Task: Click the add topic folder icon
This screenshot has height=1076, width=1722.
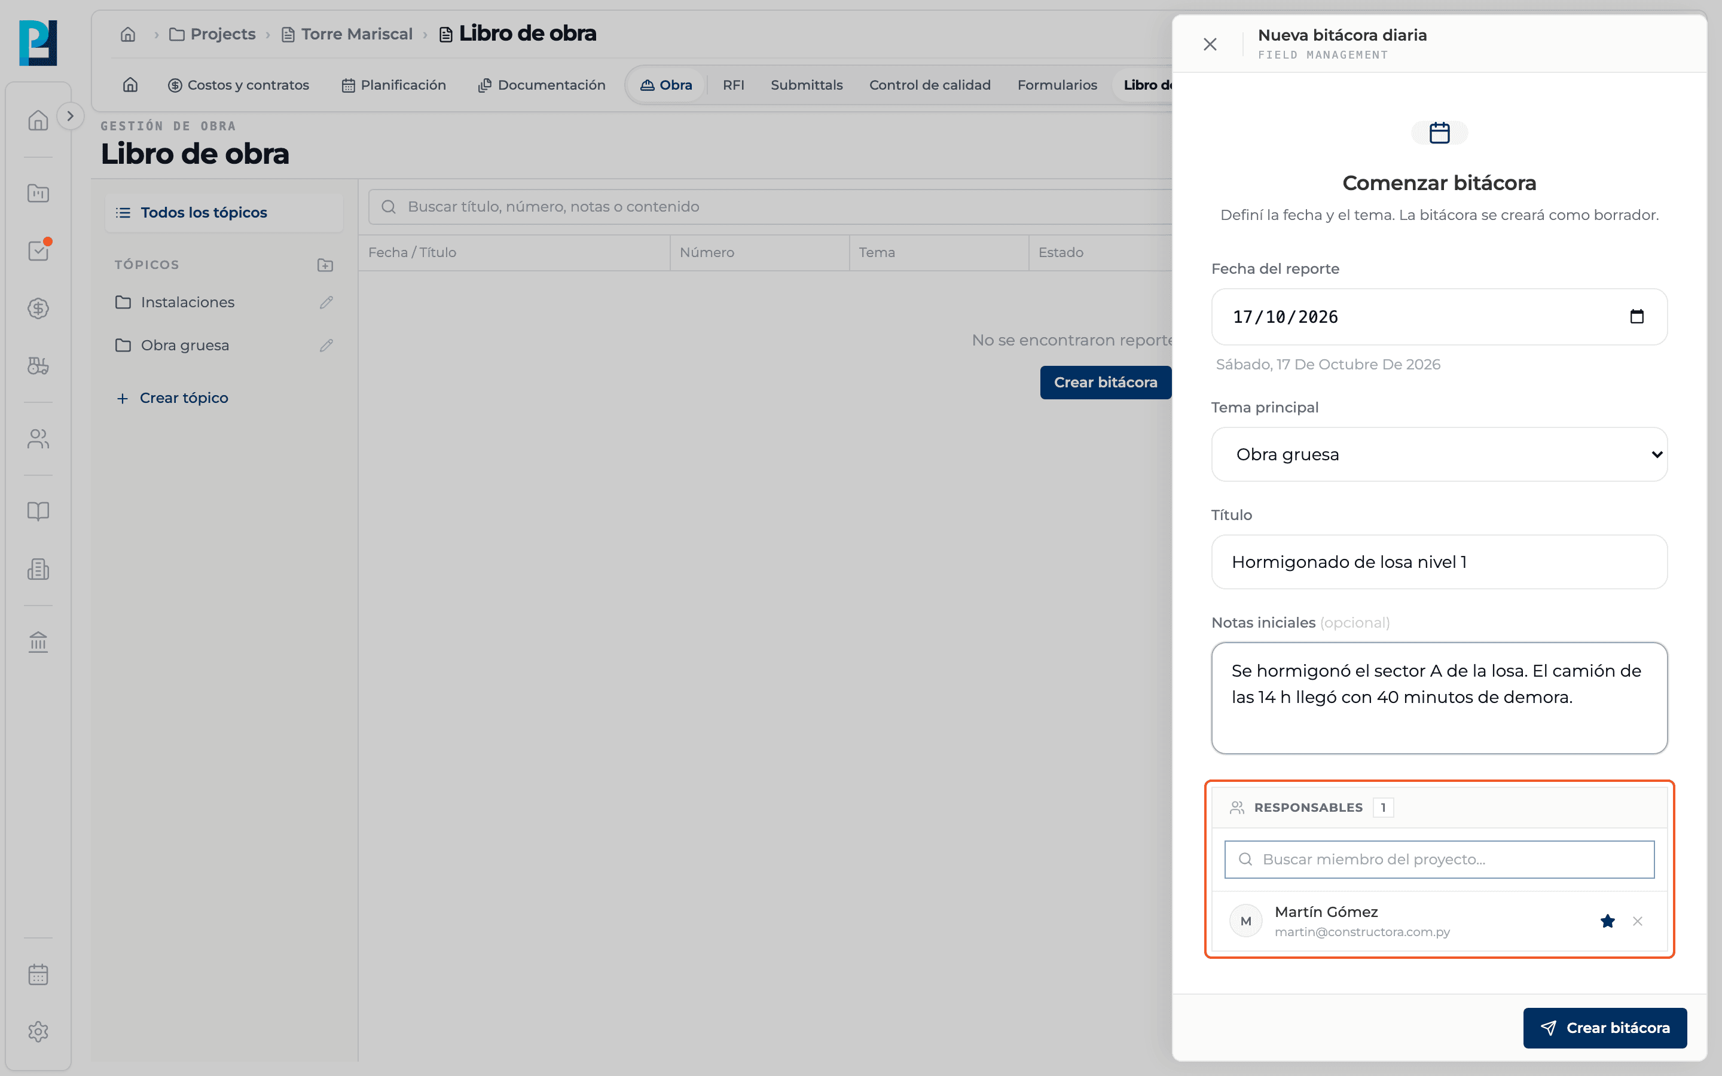Action: pos(325,265)
